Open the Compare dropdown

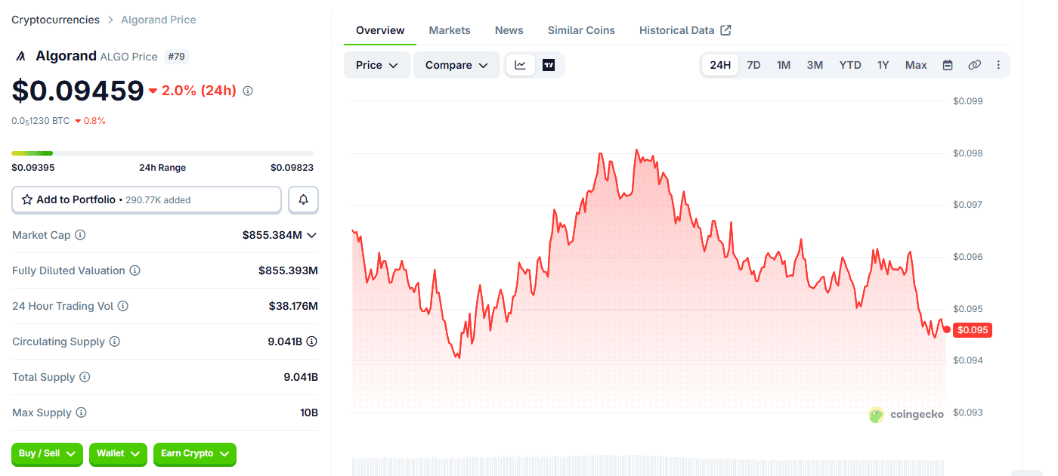(456, 65)
